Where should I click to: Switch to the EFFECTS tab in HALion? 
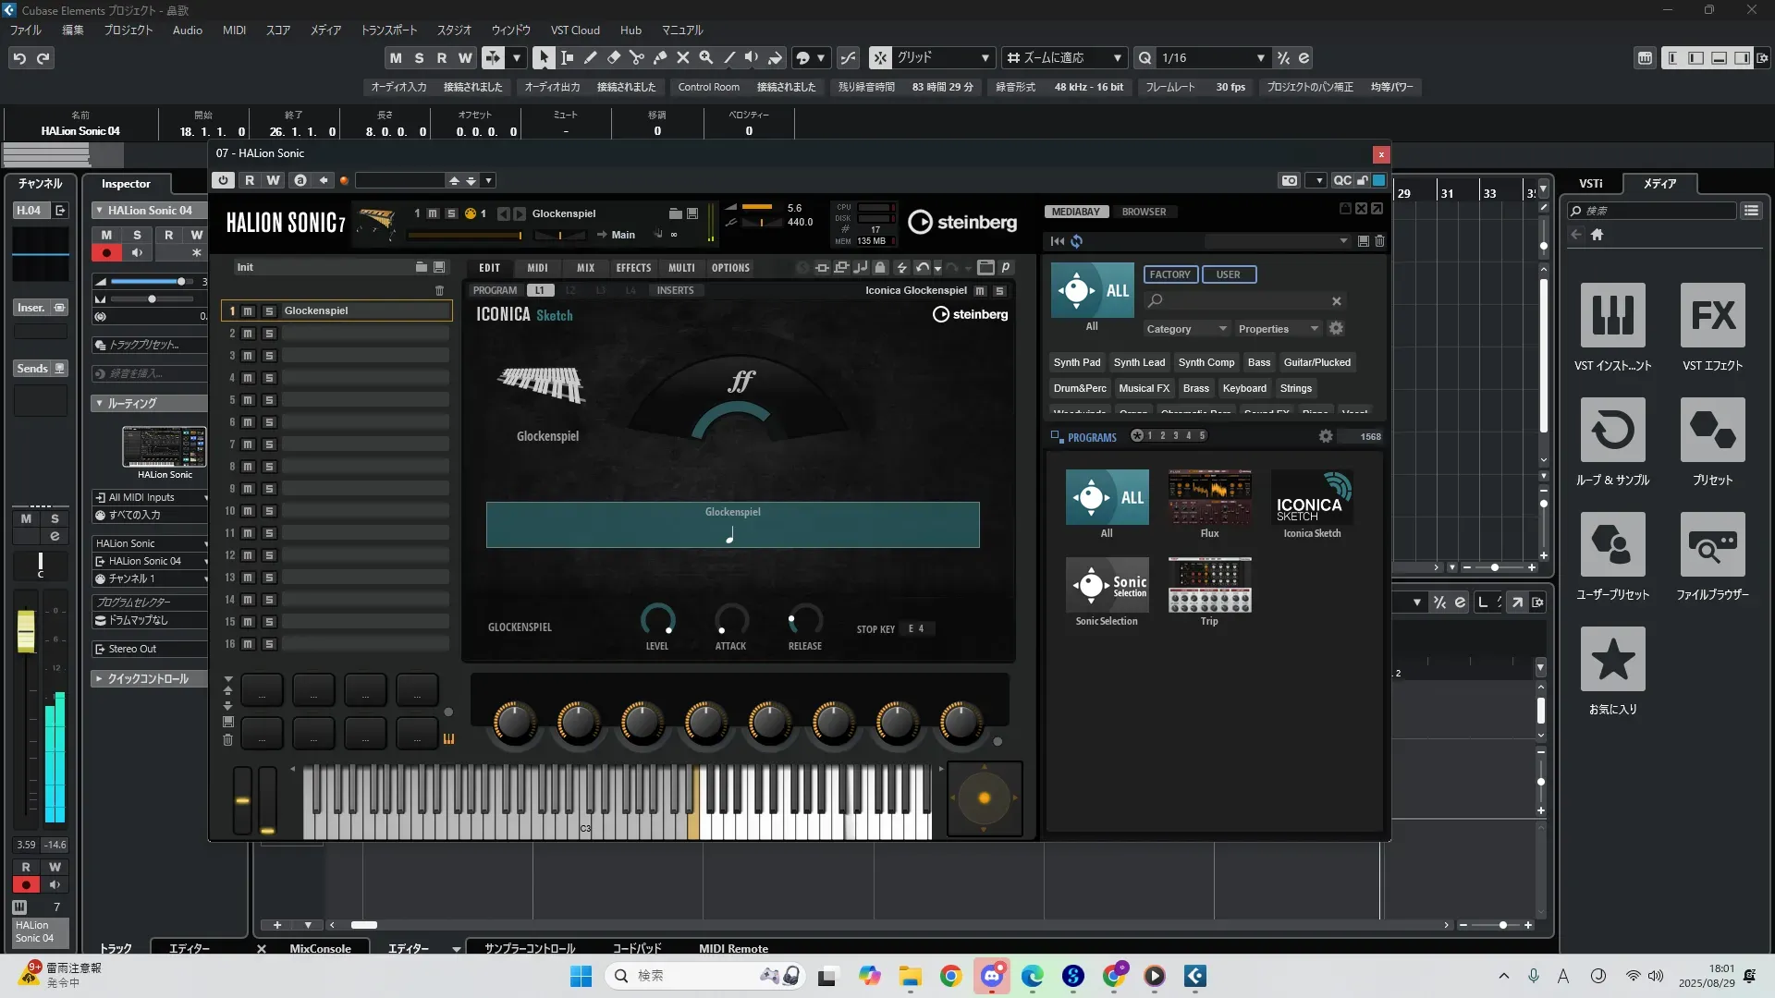[x=633, y=268]
